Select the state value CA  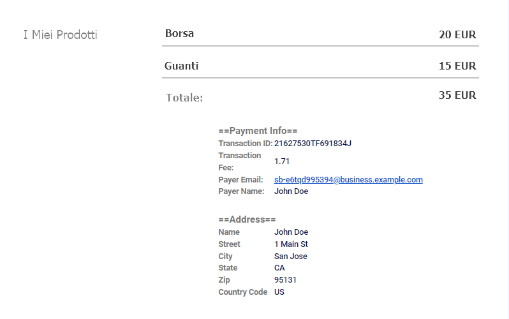tap(279, 268)
